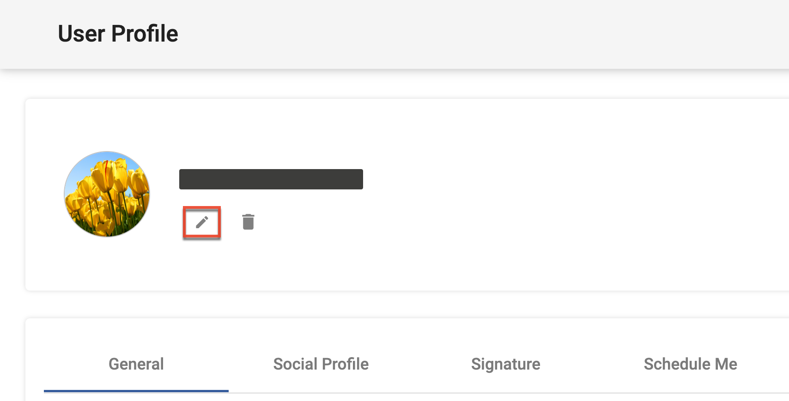Click the yellow tulips profile picture
This screenshot has width=789, height=401.
click(x=107, y=194)
